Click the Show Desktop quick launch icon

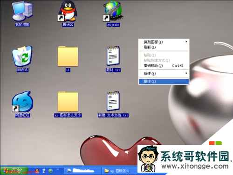coord(44,171)
